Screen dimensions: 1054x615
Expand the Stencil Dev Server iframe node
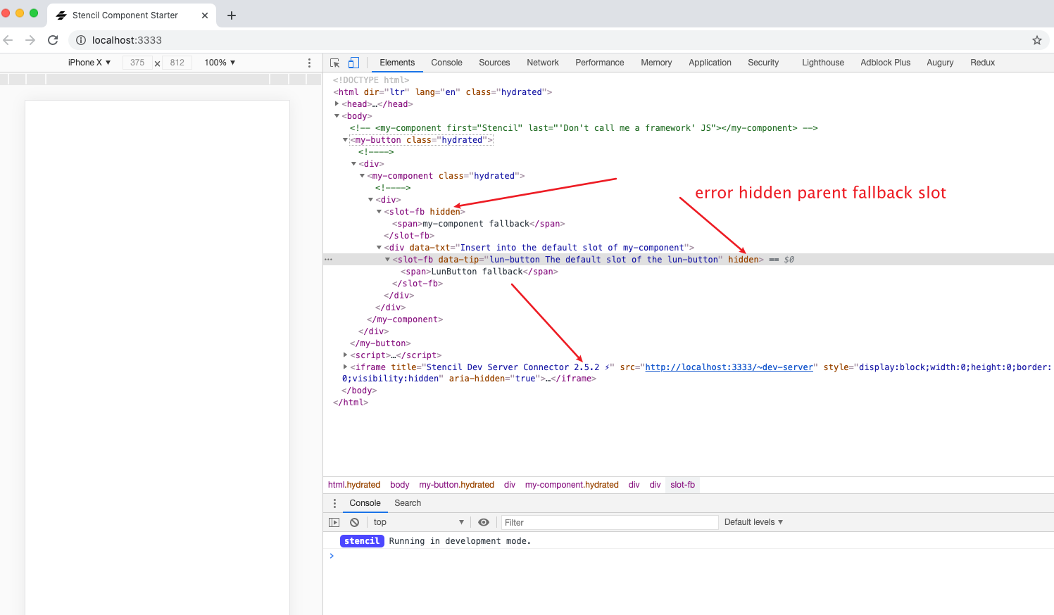pos(345,367)
